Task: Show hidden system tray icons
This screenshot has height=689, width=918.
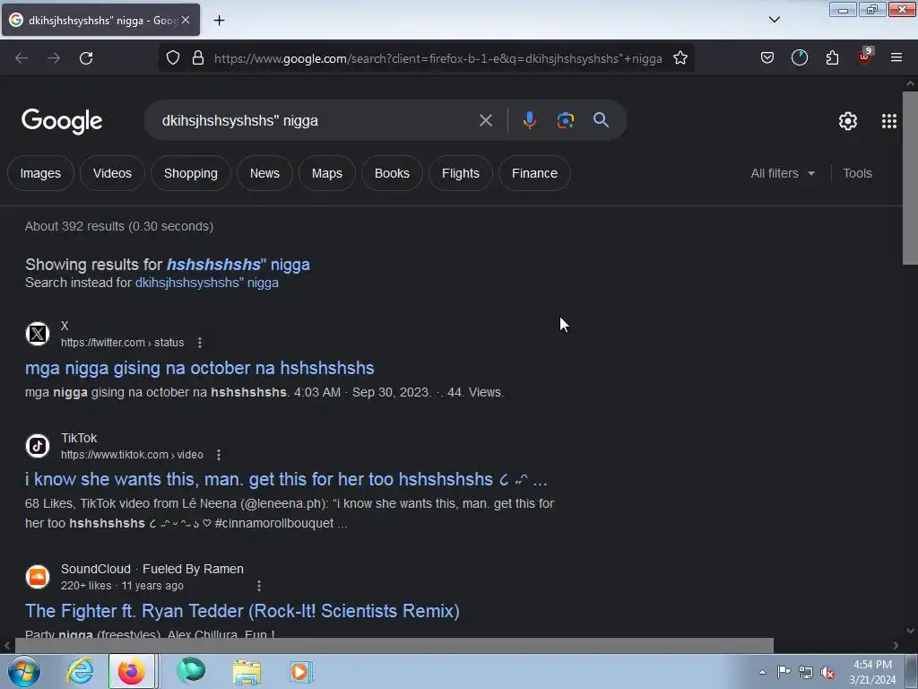Action: point(762,672)
